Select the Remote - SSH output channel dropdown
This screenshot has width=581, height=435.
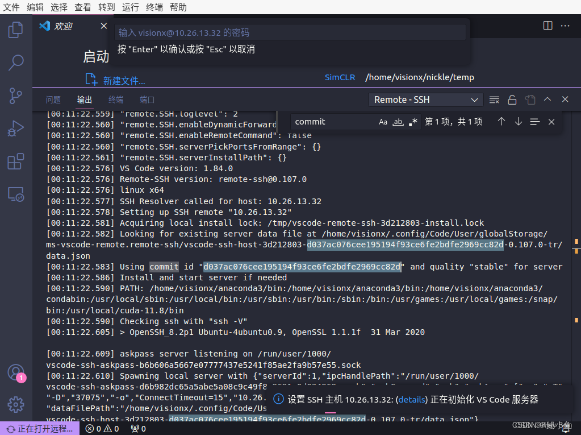[425, 100]
